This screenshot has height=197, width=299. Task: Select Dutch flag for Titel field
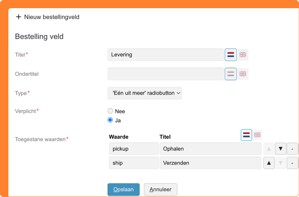coord(231,55)
